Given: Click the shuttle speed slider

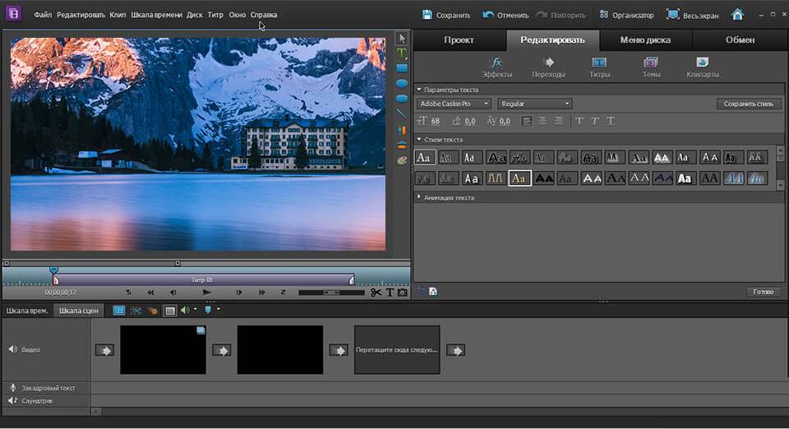Looking at the screenshot, I should [331, 293].
